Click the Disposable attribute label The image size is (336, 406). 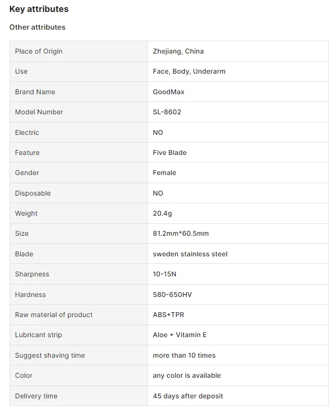(33, 193)
